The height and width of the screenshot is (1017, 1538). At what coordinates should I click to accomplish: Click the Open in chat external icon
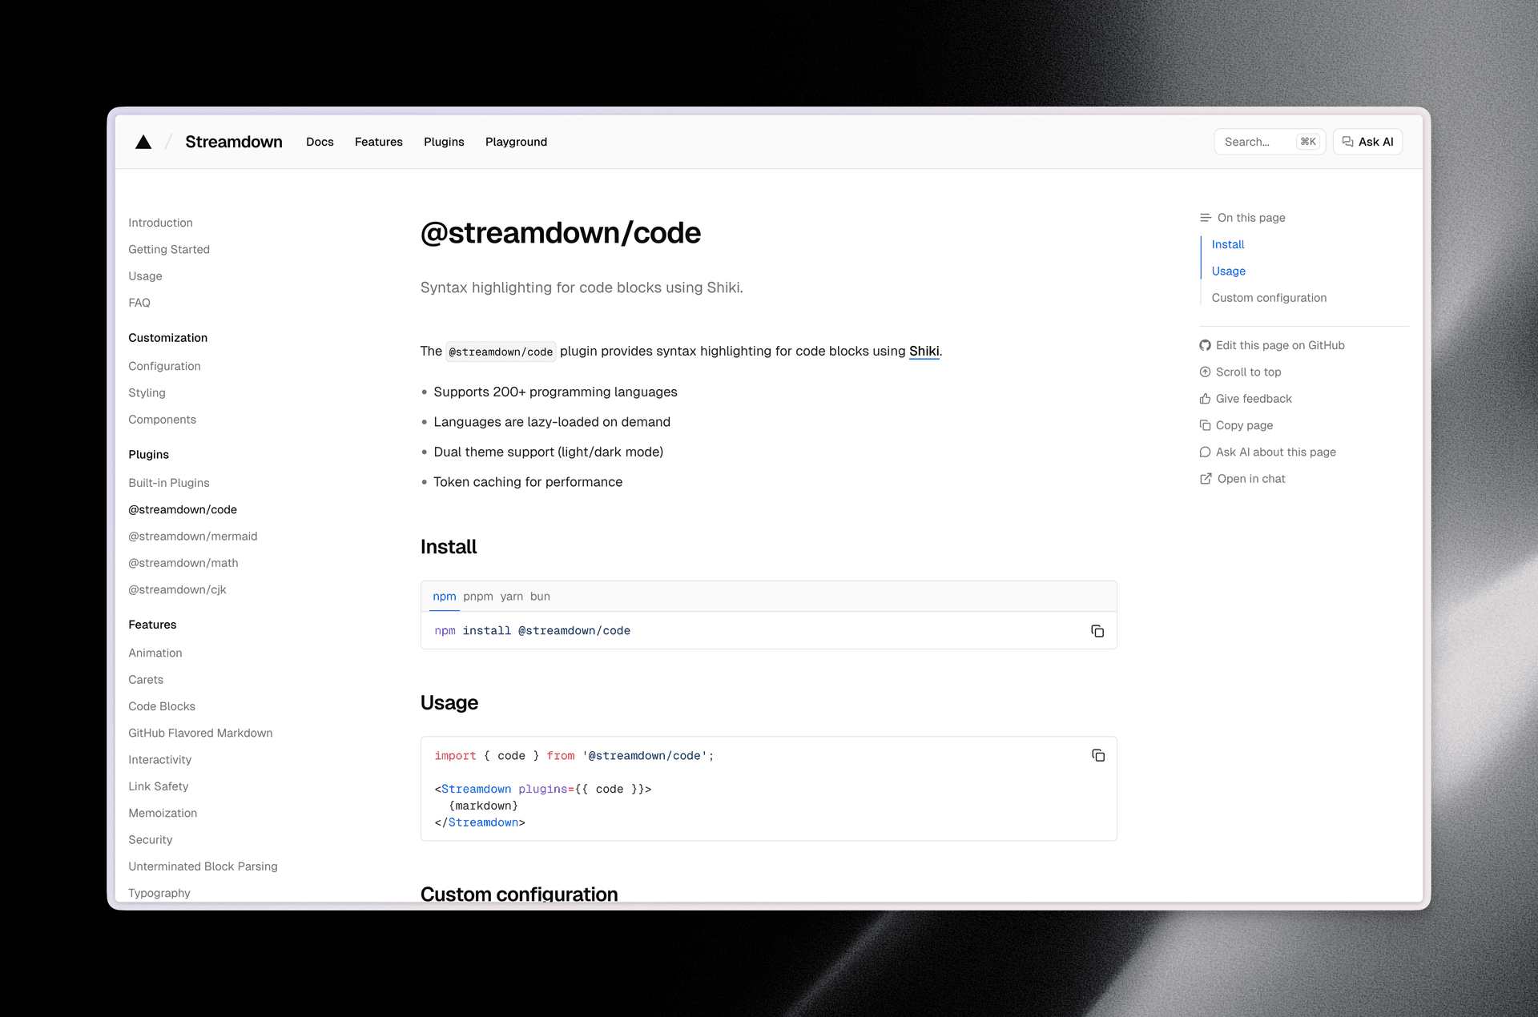tap(1205, 479)
